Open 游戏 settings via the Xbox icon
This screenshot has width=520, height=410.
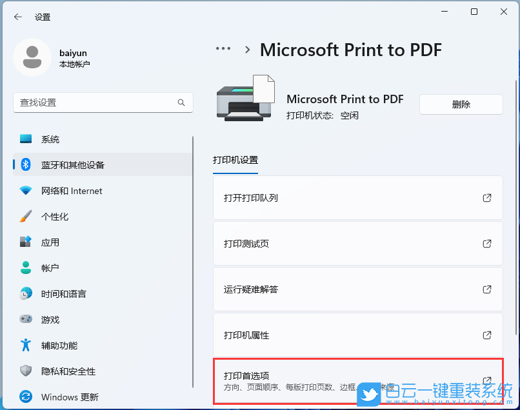coord(26,319)
